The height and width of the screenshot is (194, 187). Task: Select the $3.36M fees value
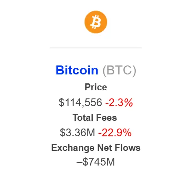(77, 133)
